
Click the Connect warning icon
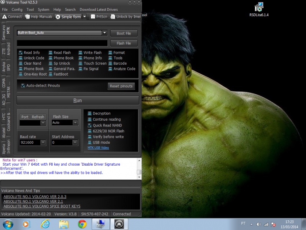[x=4, y=17]
